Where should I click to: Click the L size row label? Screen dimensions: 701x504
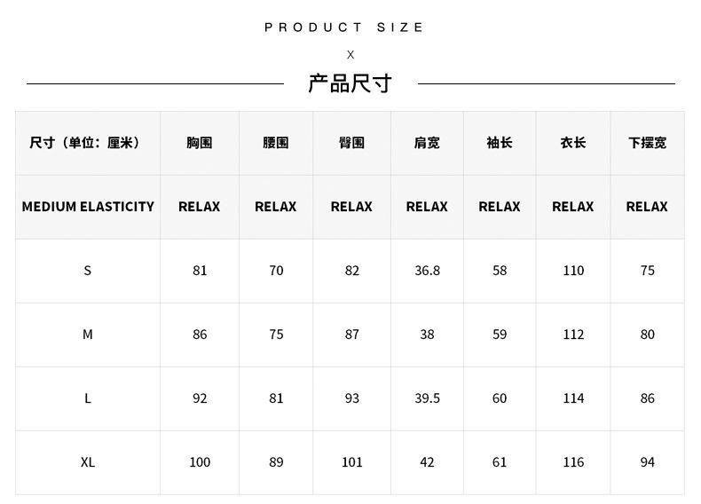(x=88, y=398)
